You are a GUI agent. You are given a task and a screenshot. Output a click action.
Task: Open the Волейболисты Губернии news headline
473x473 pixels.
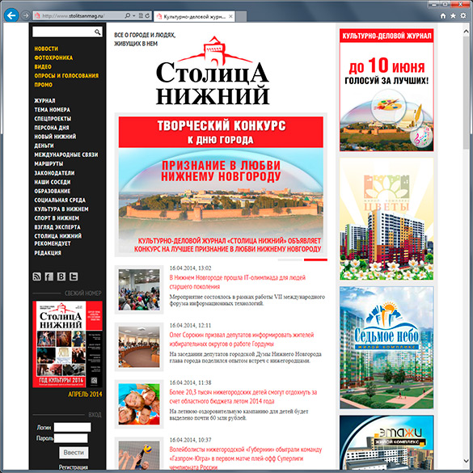(246, 458)
